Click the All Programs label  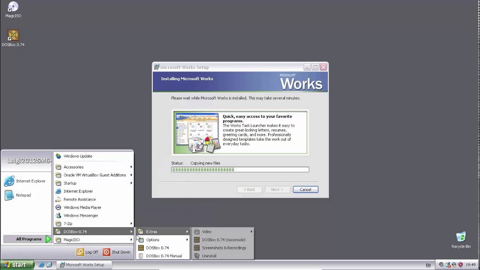tap(29, 239)
